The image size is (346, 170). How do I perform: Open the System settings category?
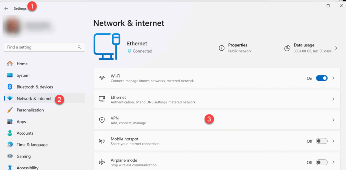pos(23,75)
